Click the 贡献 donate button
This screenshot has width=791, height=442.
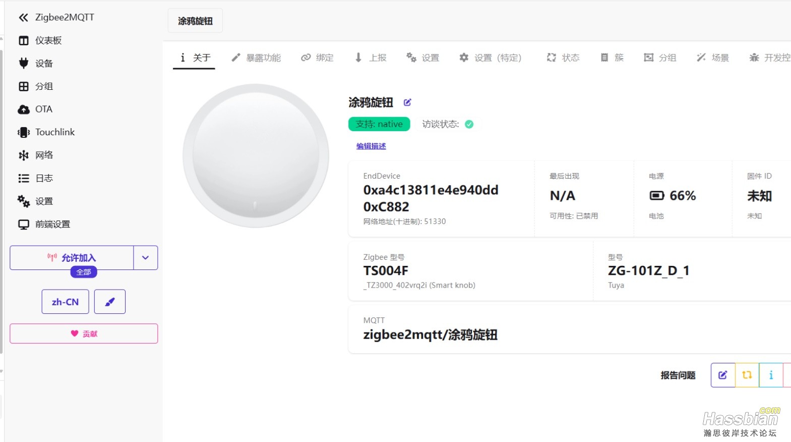84,334
